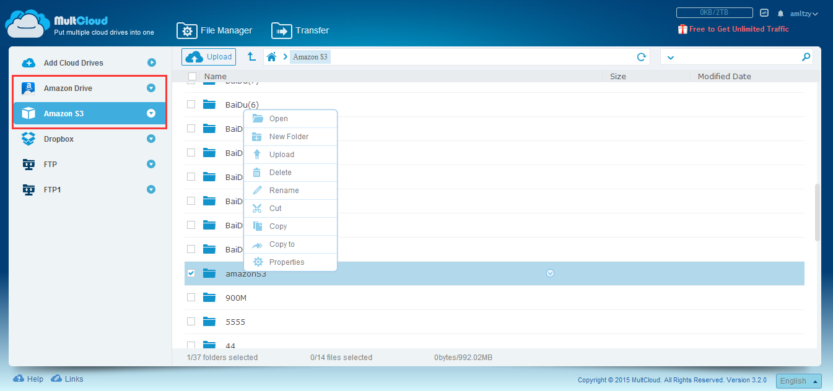
Task: Click the Add Cloud Drives play arrow
Action: point(152,63)
